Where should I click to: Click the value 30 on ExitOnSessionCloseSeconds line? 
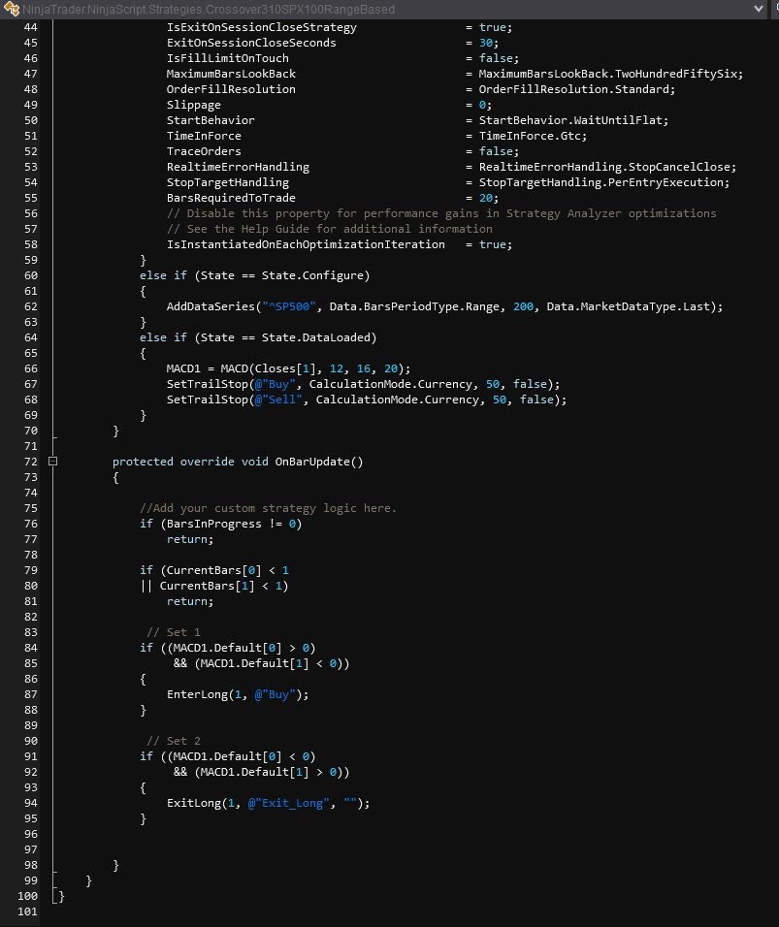click(487, 43)
